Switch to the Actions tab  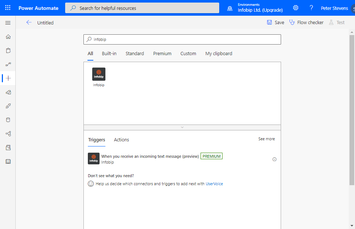tap(121, 140)
